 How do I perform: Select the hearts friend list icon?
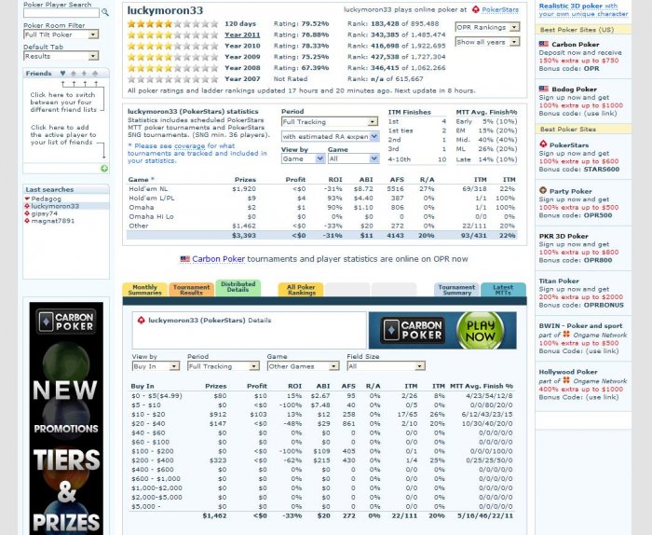coord(62,74)
